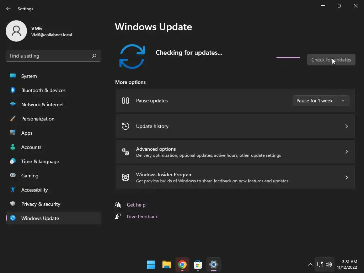This screenshot has width=364, height=273.
Task: Open Microsoft Store from the taskbar
Action: click(x=198, y=264)
